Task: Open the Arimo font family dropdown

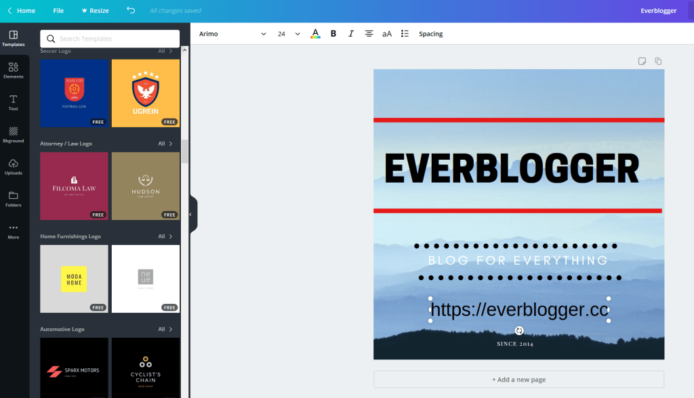Action: tap(232, 34)
